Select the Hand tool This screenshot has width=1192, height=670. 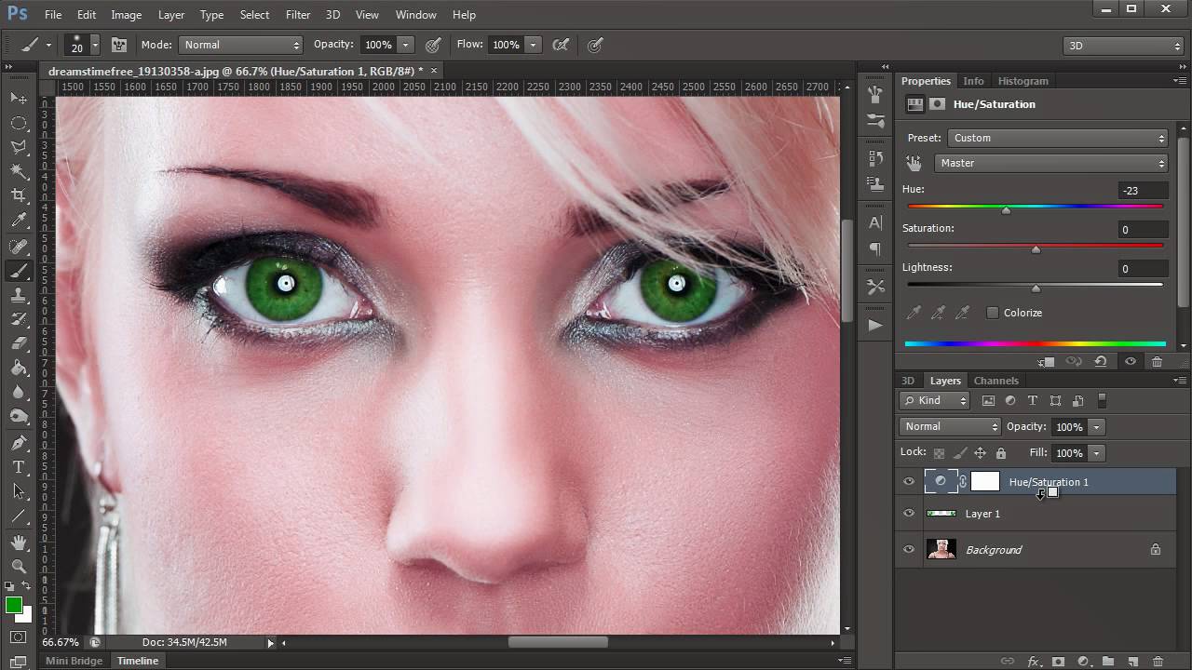tap(19, 542)
